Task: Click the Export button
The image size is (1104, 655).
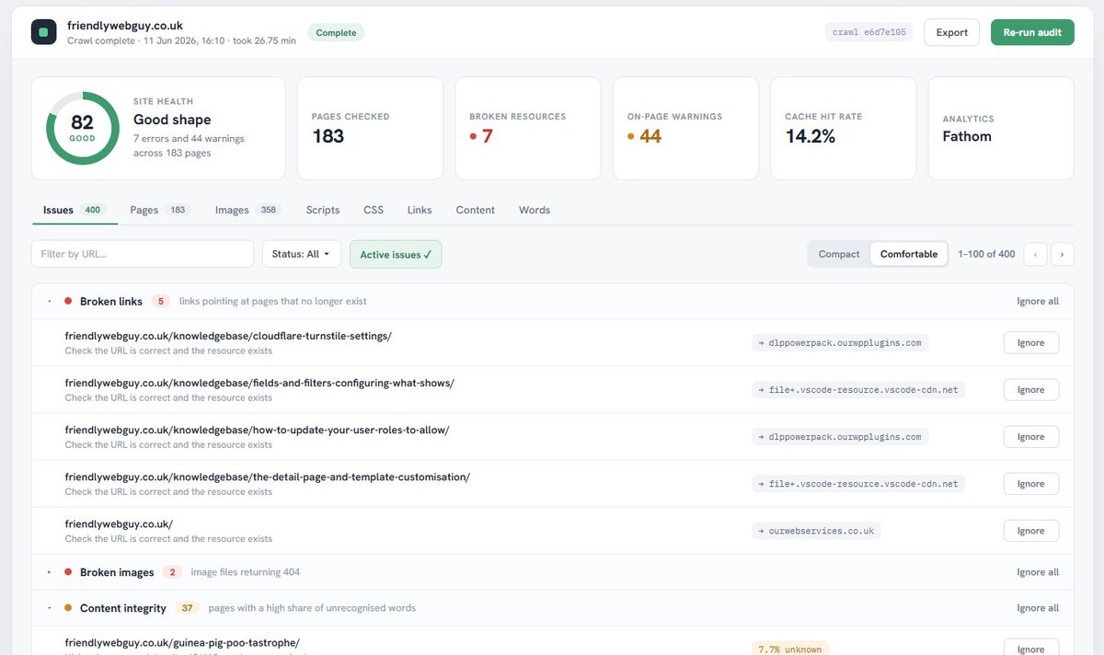Action: pyautogui.click(x=951, y=32)
